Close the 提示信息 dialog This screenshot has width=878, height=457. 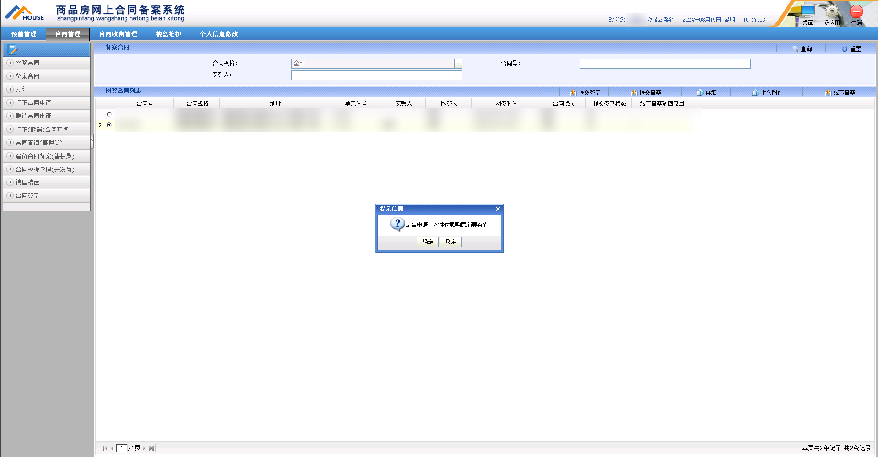click(x=498, y=209)
